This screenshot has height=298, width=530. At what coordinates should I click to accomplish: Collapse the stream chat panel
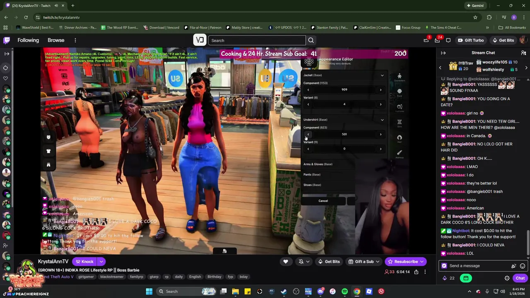443,53
